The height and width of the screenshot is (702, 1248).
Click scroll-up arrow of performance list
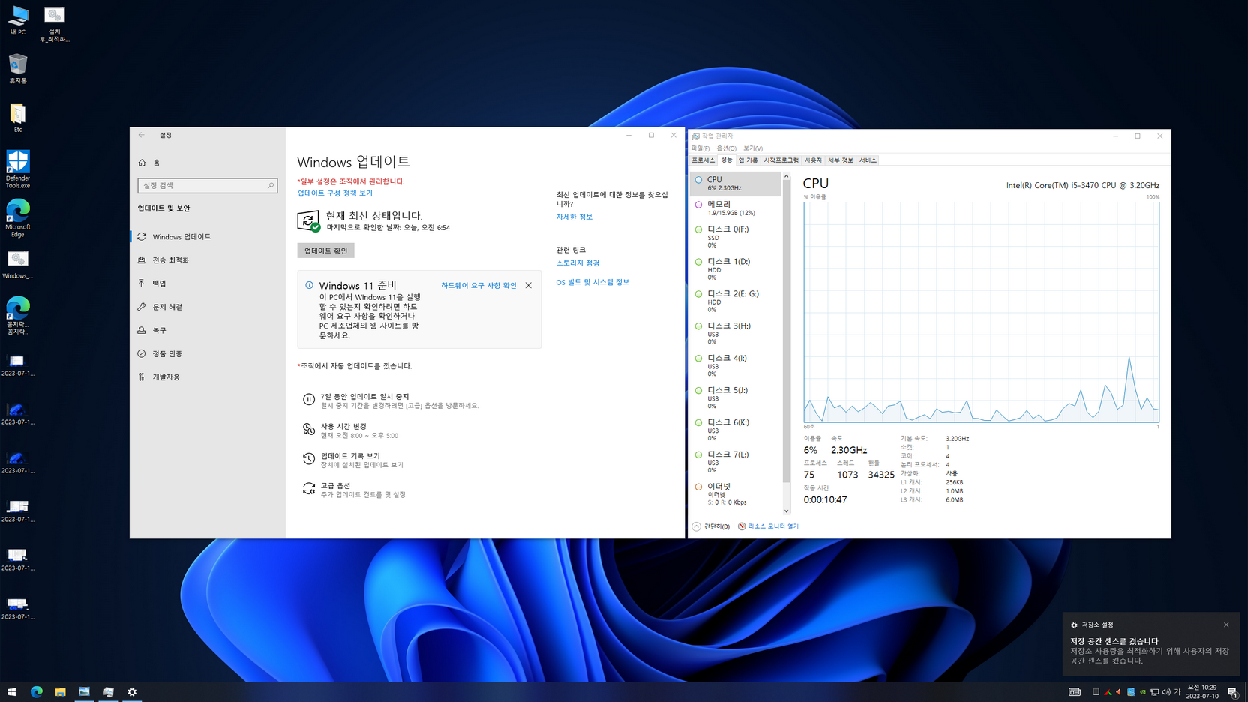(786, 176)
